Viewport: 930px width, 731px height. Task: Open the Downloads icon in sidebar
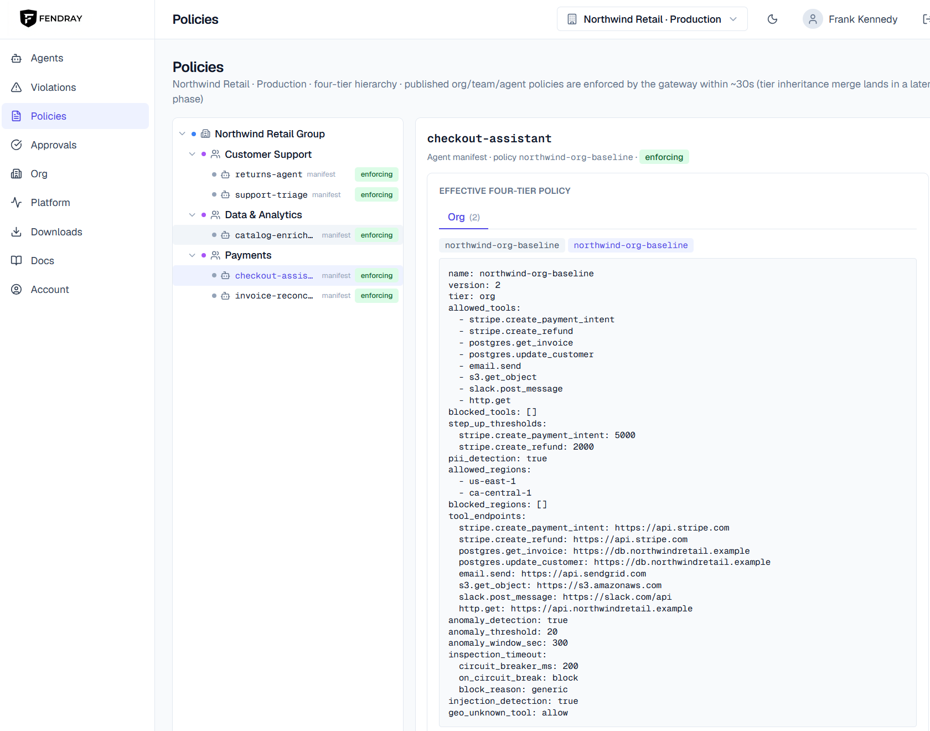[17, 231]
